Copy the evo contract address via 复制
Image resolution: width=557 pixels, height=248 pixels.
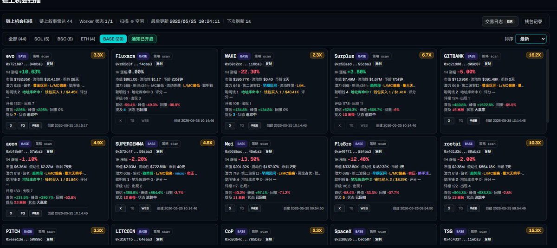[x=51, y=64]
